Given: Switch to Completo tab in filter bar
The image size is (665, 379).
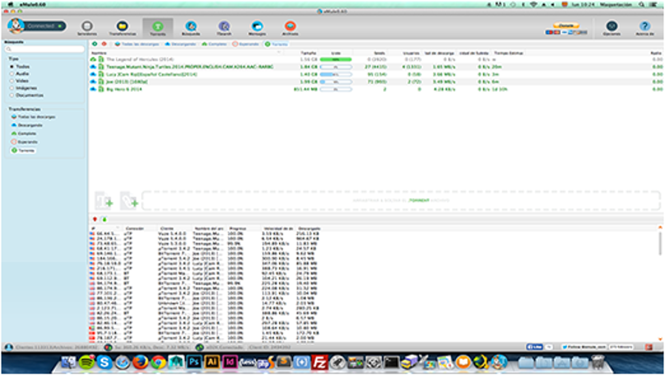Looking at the screenshot, I should click(214, 44).
